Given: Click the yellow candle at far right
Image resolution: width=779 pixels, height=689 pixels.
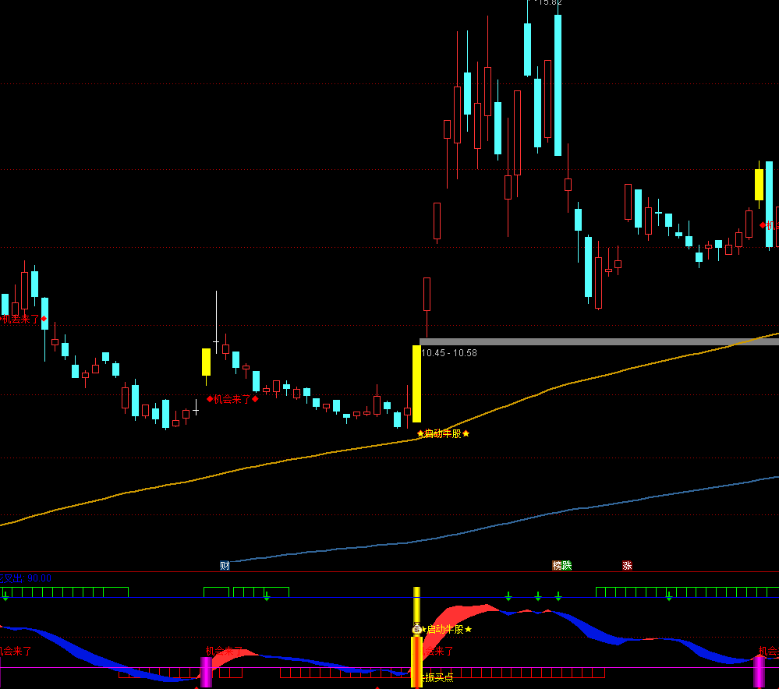Looking at the screenshot, I should (759, 185).
